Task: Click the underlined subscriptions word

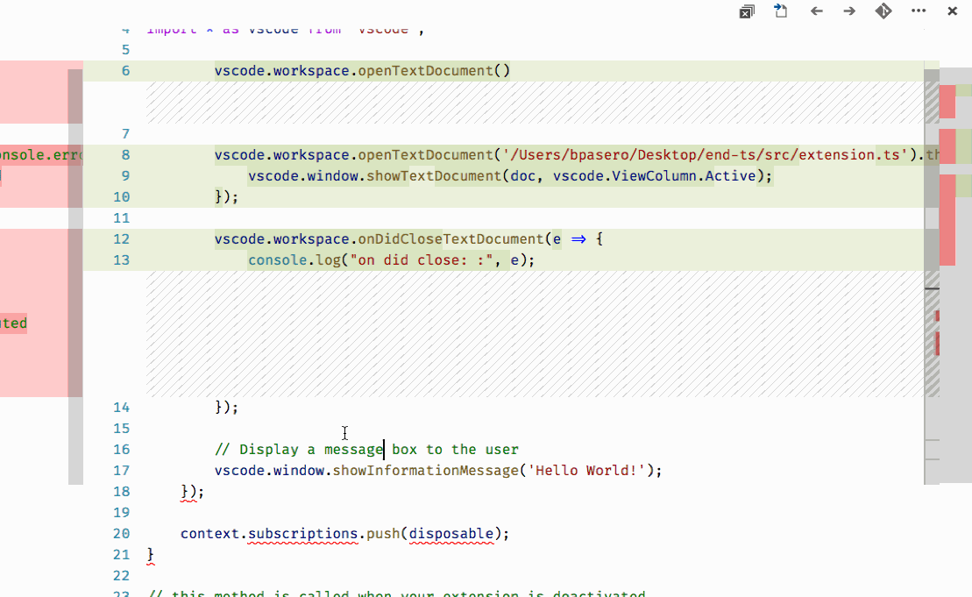Action: click(303, 534)
